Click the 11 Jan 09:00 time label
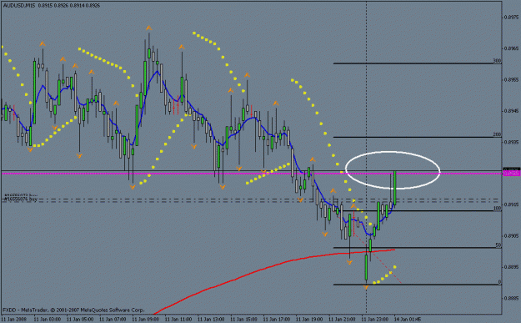 click(x=145, y=320)
